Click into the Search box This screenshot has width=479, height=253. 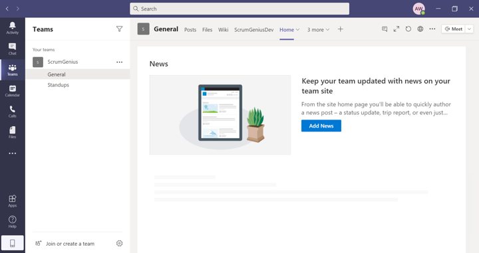click(239, 9)
